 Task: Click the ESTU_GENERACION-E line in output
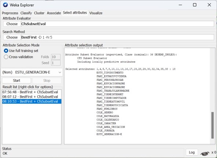[109, 134]
